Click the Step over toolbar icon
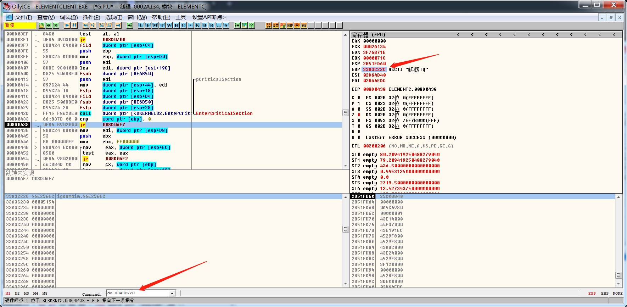The height and width of the screenshot is (307, 627). [x=93, y=25]
